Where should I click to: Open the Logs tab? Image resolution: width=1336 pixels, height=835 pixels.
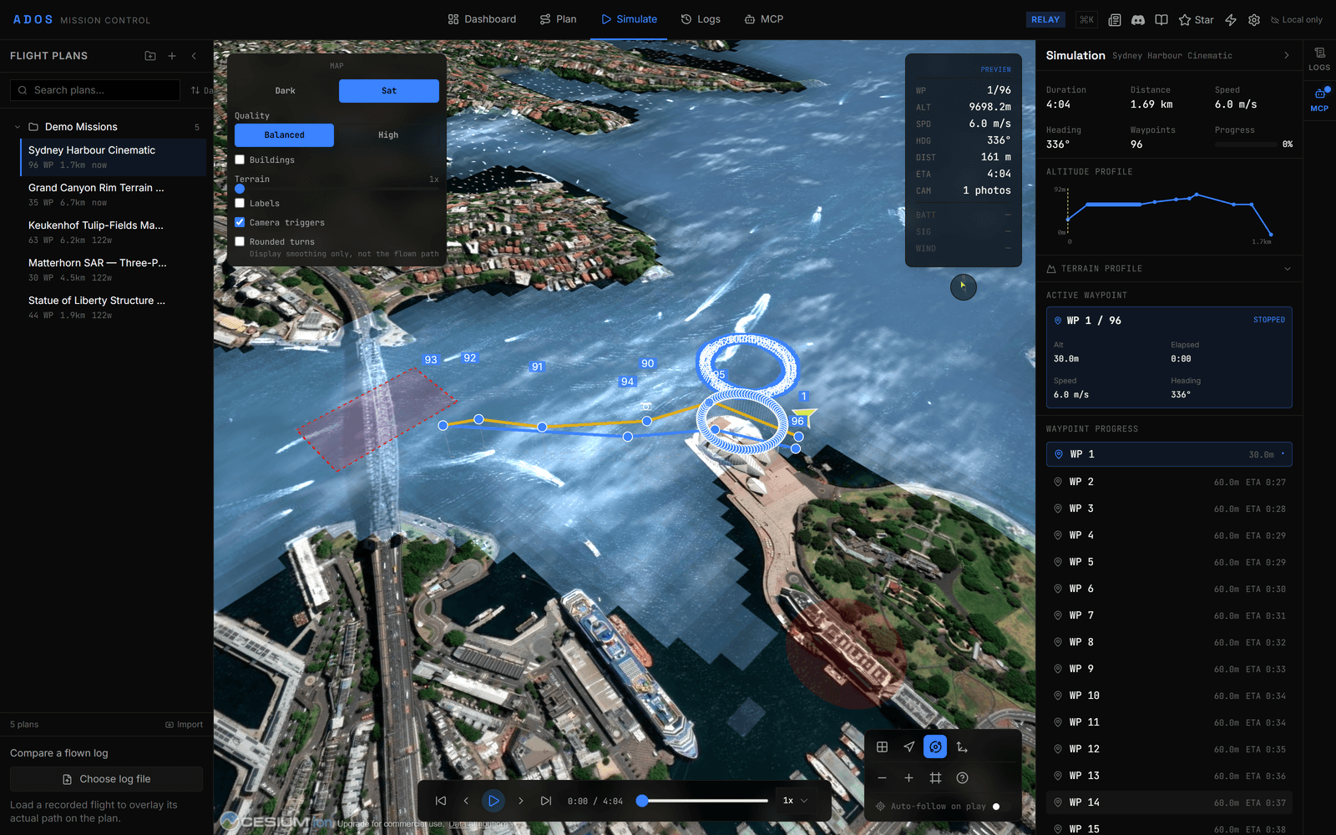tap(701, 19)
